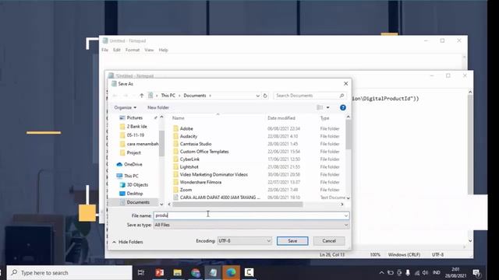499x280 pixels.
Task: Select Documents in the address breadcrumb
Action: [195, 96]
